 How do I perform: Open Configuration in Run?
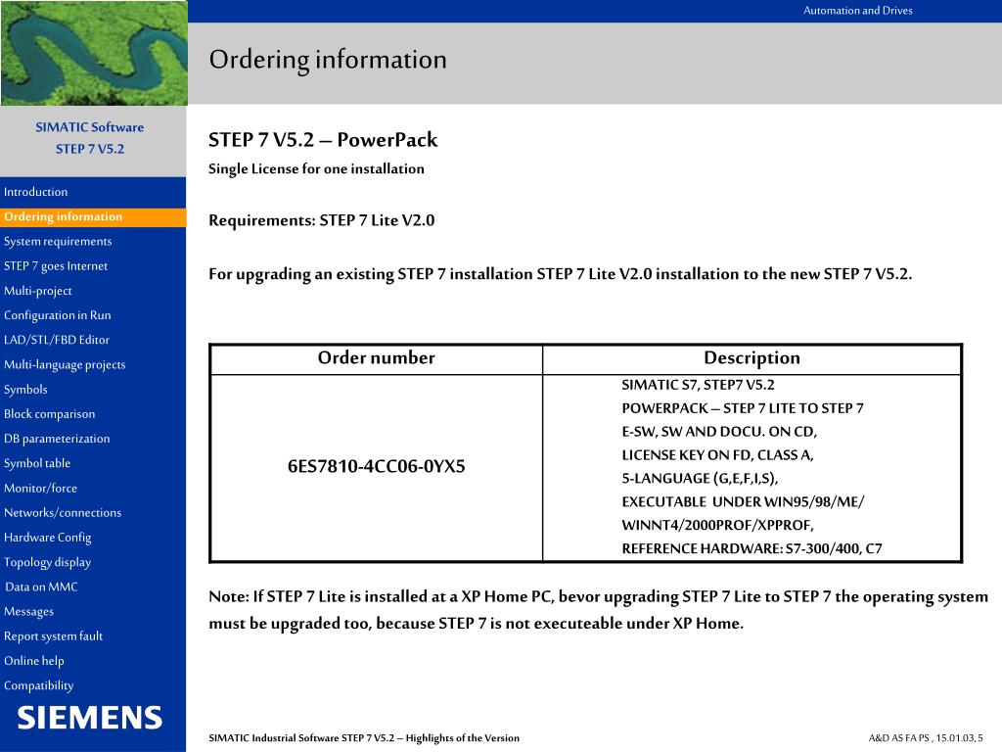coord(58,315)
